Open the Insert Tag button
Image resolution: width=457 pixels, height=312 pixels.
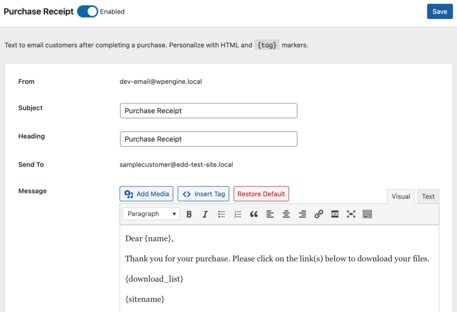coord(204,194)
